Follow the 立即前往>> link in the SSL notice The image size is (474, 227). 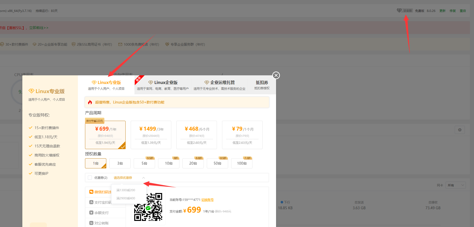pyautogui.click(x=39, y=28)
